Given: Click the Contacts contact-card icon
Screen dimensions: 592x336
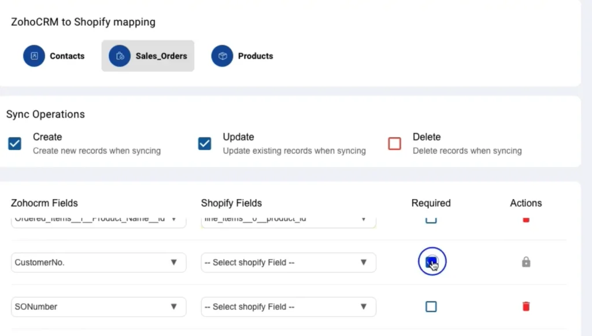Looking at the screenshot, I should [x=34, y=56].
